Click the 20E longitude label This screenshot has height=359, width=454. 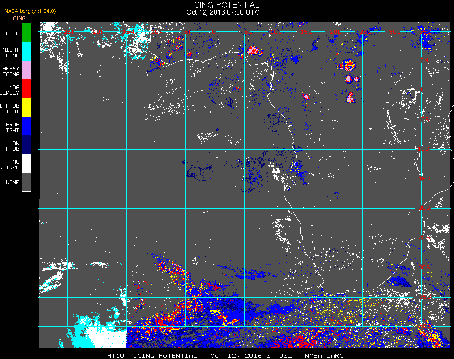coord(335,31)
